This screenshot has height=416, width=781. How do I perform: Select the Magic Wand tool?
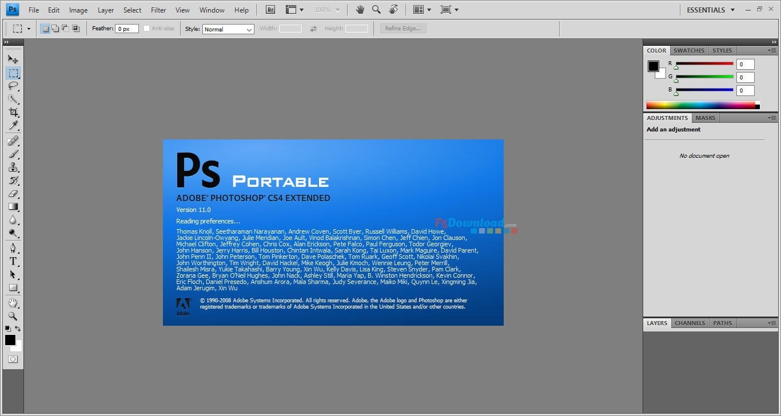(13, 99)
